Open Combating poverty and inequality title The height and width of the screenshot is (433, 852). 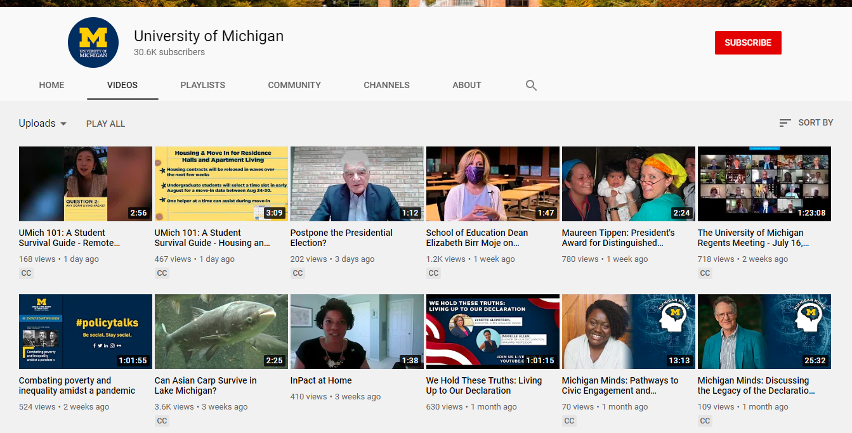tap(77, 385)
